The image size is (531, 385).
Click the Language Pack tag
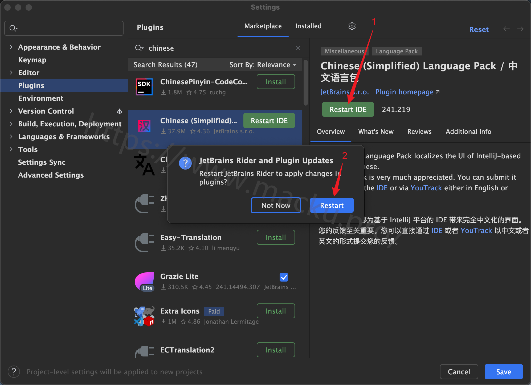tap(397, 51)
